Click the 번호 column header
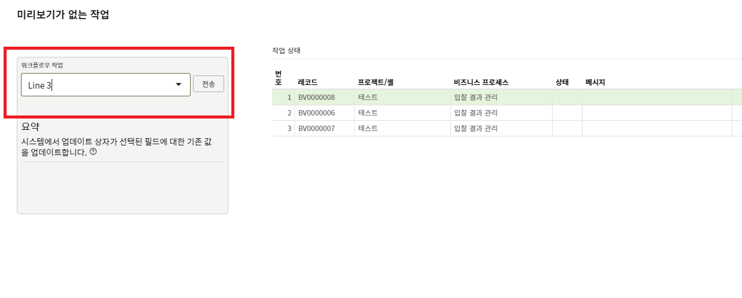 tap(278, 78)
